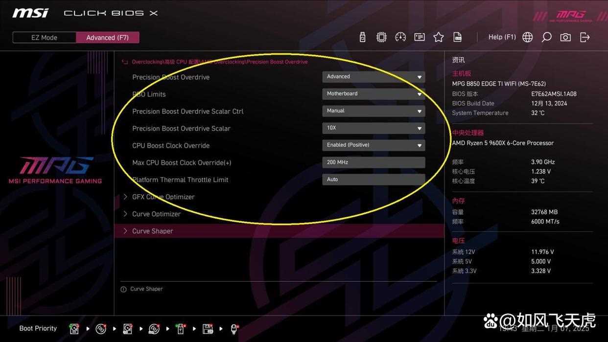The image size is (608, 342).
Task: Open the M-Flash USB drive icon
Action: [x=362, y=37]
